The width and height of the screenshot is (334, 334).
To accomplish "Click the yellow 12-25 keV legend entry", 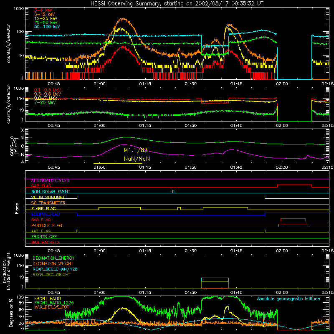I will [x=46, y=18].
